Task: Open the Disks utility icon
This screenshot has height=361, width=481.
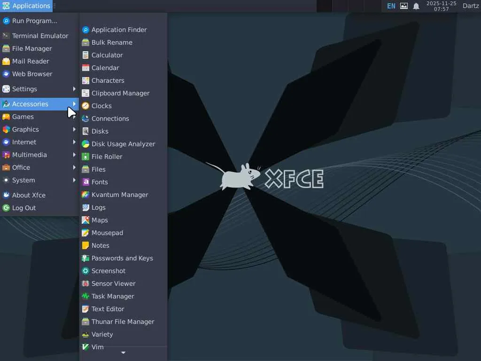Action: (85, 132)
